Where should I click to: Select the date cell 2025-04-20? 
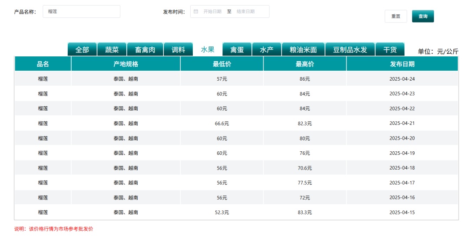tap(402, 138)
